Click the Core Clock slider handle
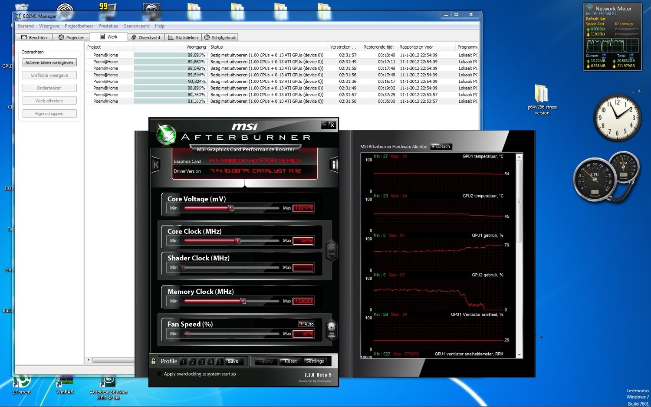The image size is (651, 407). [x=237, y=240]
